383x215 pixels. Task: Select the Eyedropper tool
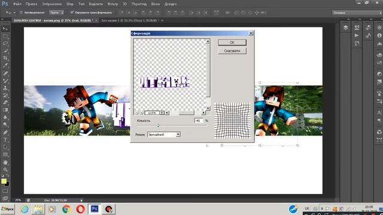pyautogui.click(x=5, y=66)
